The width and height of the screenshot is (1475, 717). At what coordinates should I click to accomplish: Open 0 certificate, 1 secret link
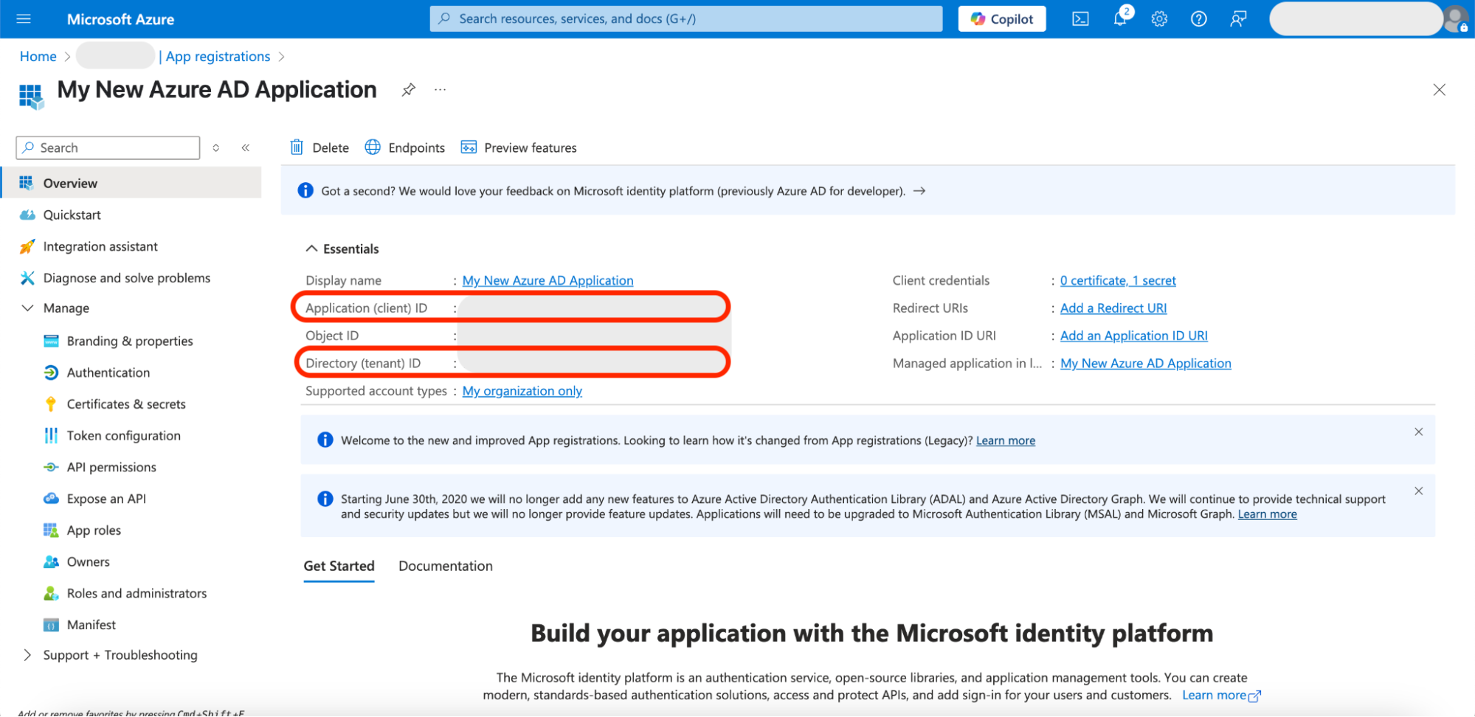pos(1118,280)
